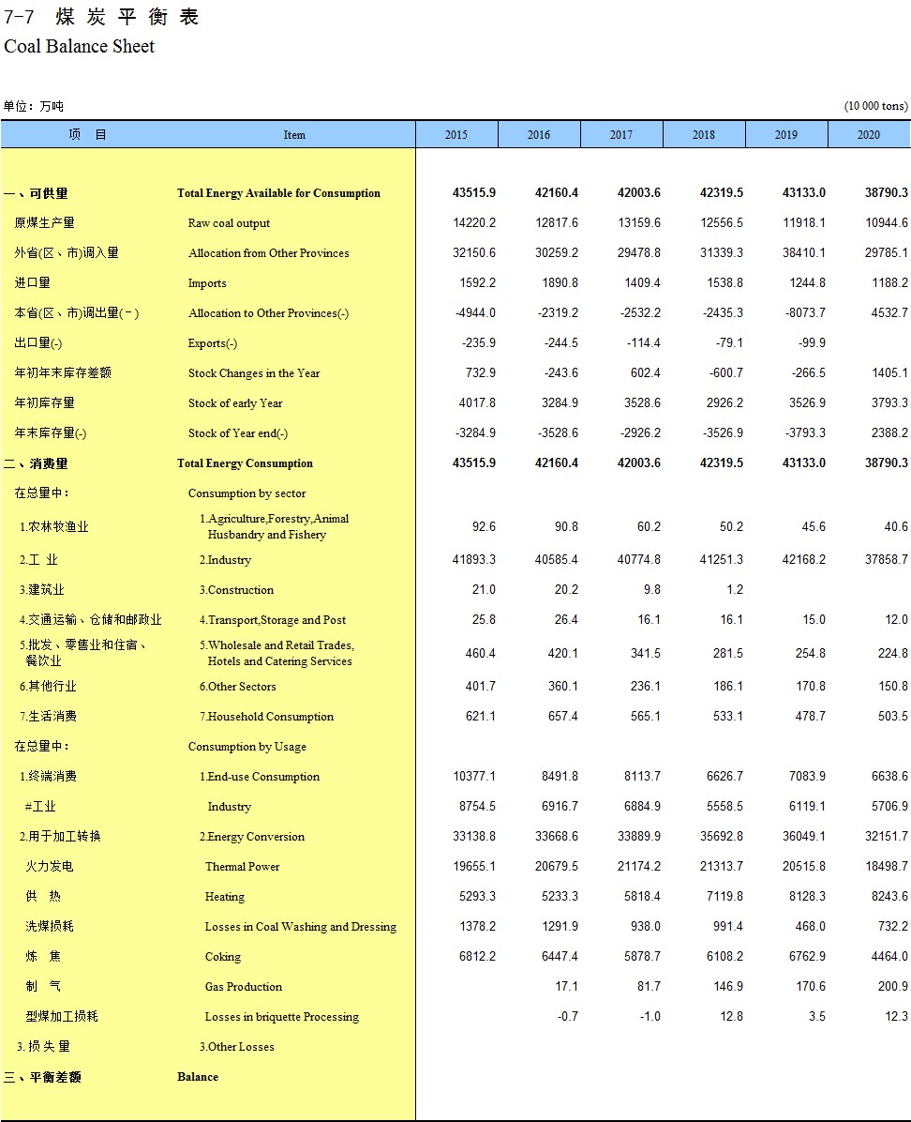Click the Chinese label '火力发电'
Screen dimensions: 911x1122
[50, 867]
